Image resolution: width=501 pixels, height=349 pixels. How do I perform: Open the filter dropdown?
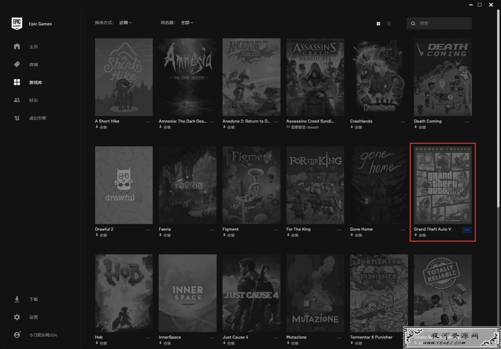[187, 23]
